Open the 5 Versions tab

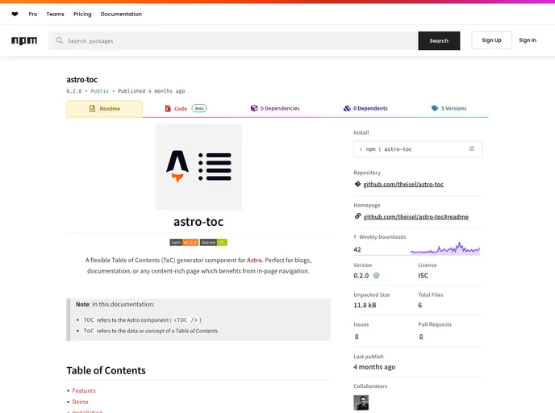pos(449,108)
